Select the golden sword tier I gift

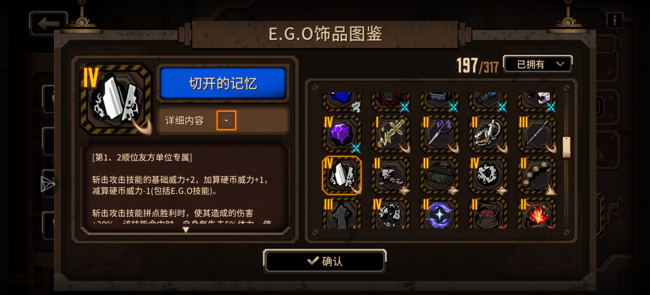click(x=390, y=134)
